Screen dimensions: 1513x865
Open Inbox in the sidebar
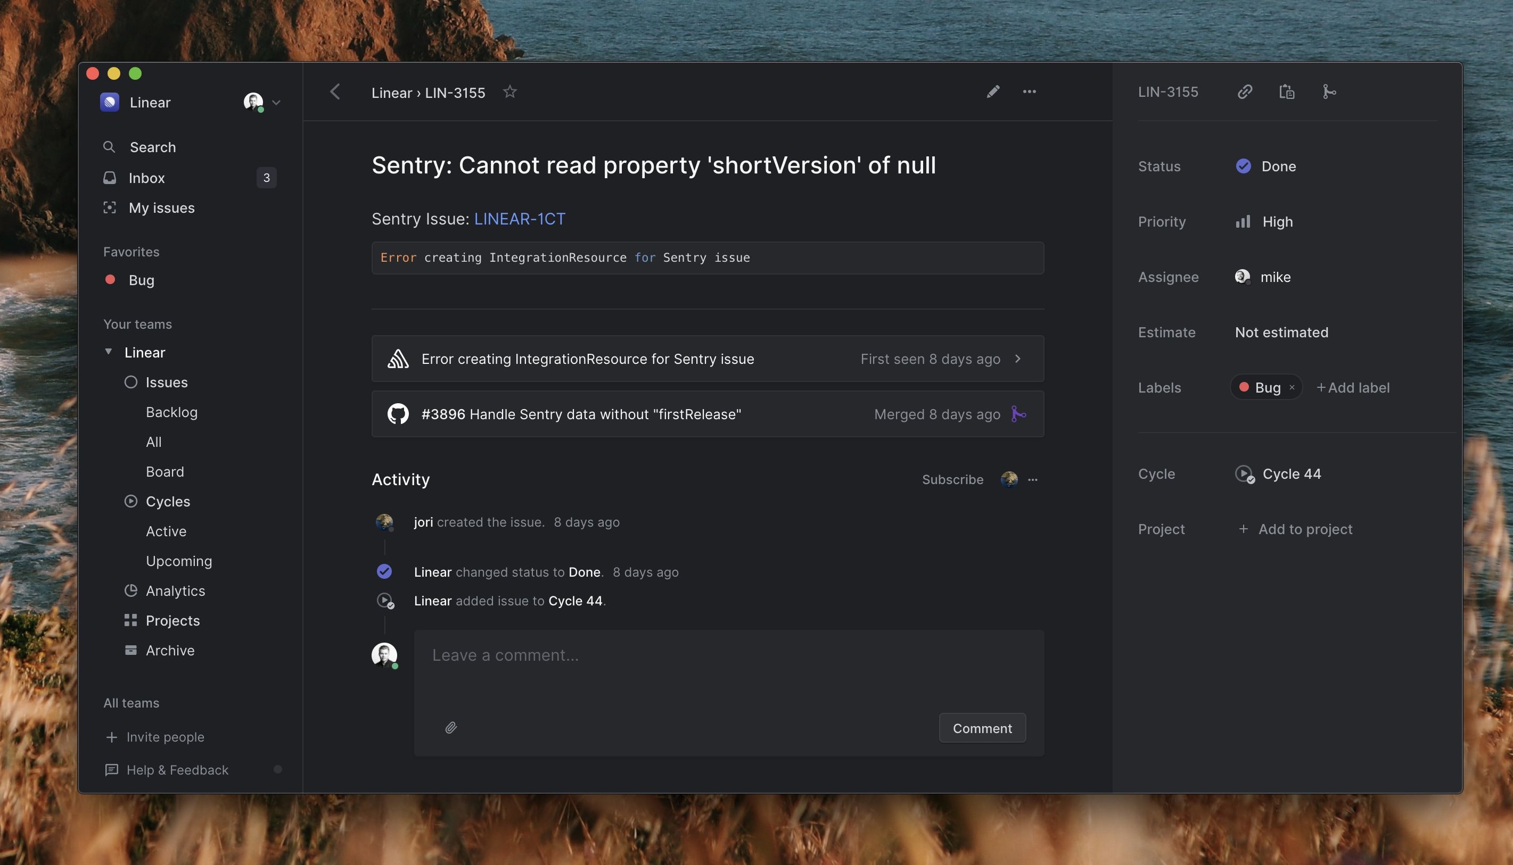pyautogui.click(x=146, y=178)
